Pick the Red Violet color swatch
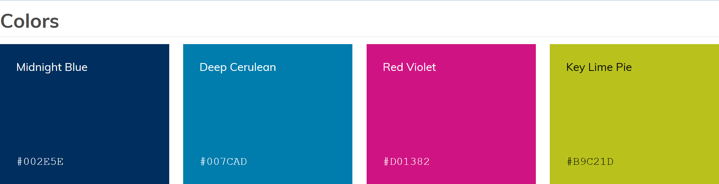719x184 pixels. 451,113
